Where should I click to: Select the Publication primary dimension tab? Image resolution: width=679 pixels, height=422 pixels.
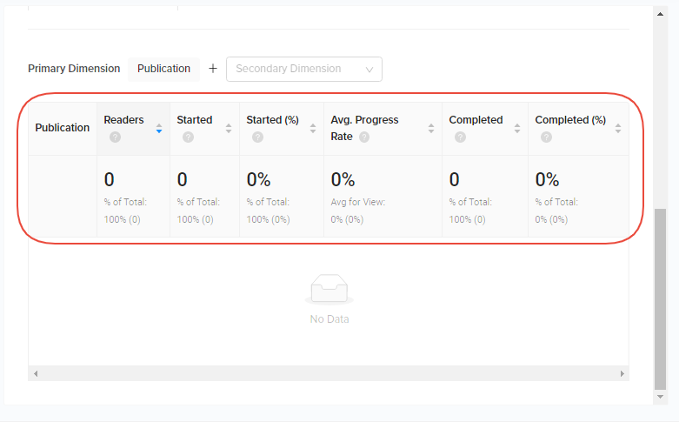tap(163, 69)
